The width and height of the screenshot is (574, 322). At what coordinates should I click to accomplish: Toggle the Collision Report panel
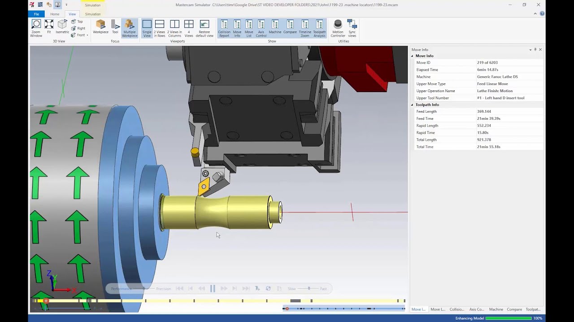(x=224, y=28)
